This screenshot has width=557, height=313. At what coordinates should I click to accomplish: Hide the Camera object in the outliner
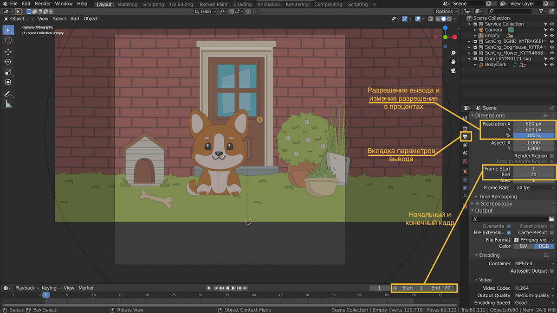(x=551, y=30)
